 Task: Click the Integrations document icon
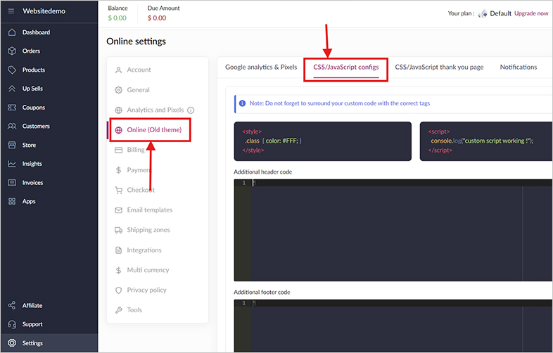tap(118, 250)
